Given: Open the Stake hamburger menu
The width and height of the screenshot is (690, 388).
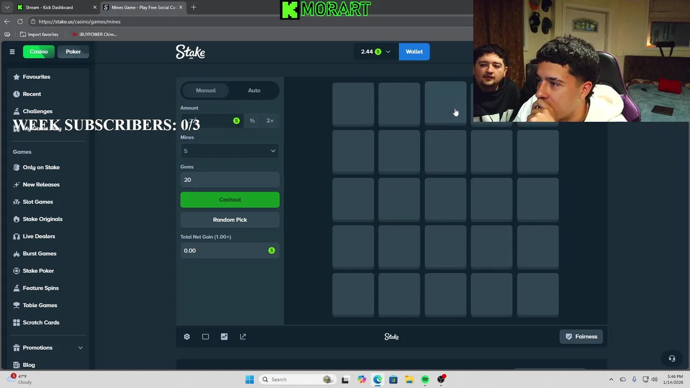Looking at the screenshot, I should (x=12, y=52).
